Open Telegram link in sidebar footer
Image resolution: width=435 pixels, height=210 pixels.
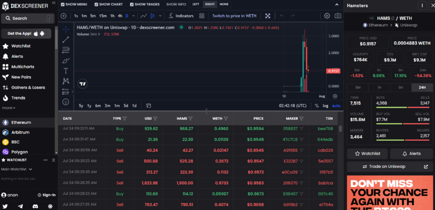(21, 206)
